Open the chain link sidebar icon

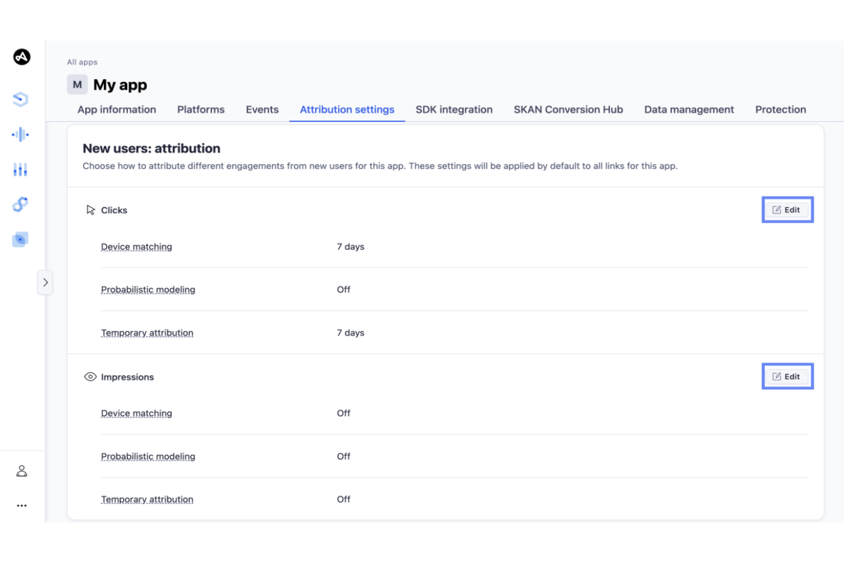click(x=21, y=204)
